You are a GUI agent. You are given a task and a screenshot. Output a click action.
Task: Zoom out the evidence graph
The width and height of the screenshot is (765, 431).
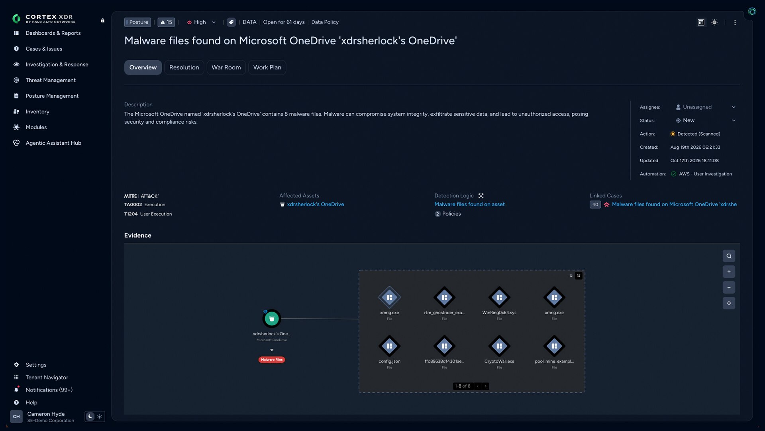(729, 287)
